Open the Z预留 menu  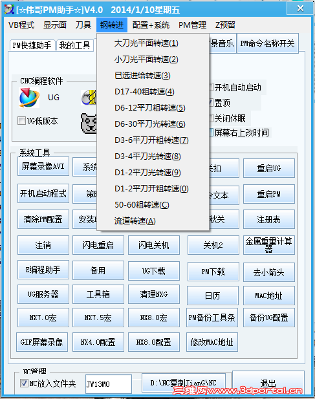coord(225,25)
